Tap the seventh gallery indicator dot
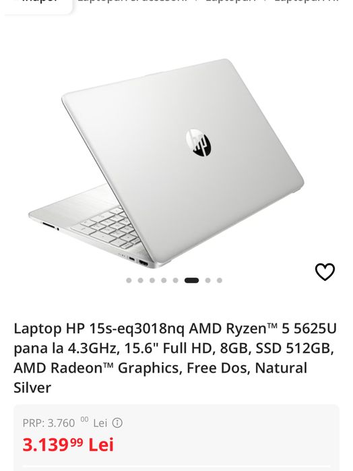 208,280
